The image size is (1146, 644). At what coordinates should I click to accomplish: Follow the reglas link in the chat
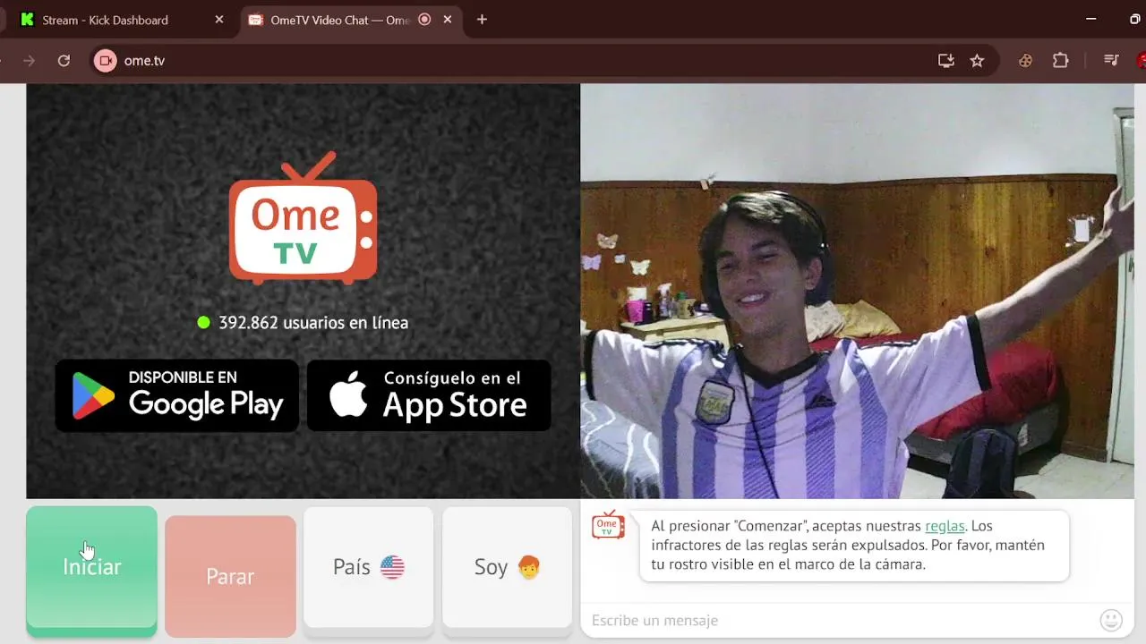pos(945,526)
